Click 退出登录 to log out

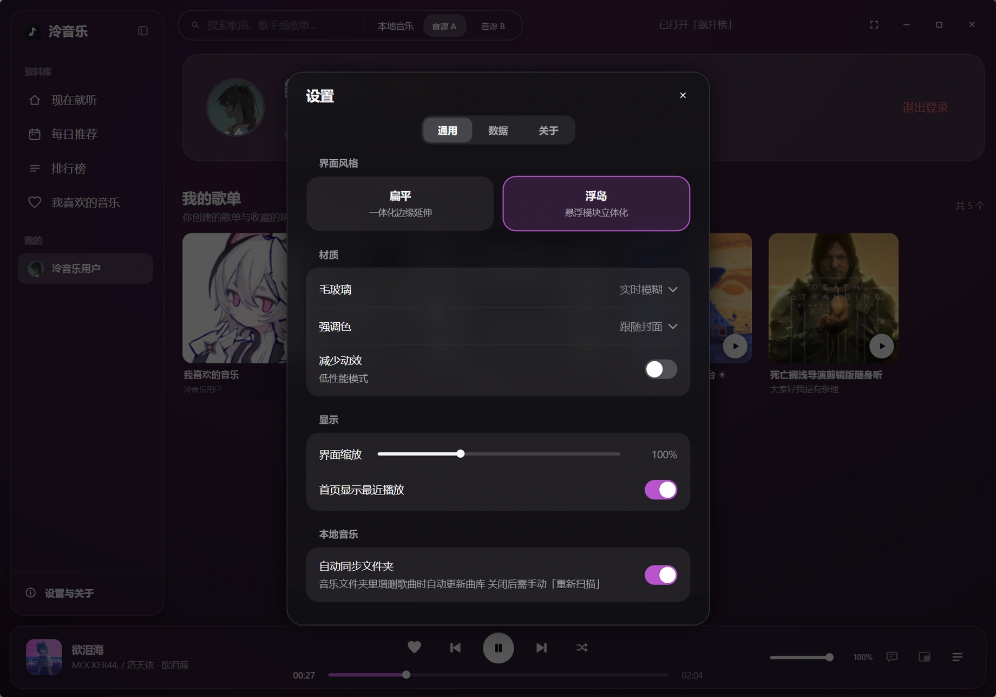tap(925, 108)
